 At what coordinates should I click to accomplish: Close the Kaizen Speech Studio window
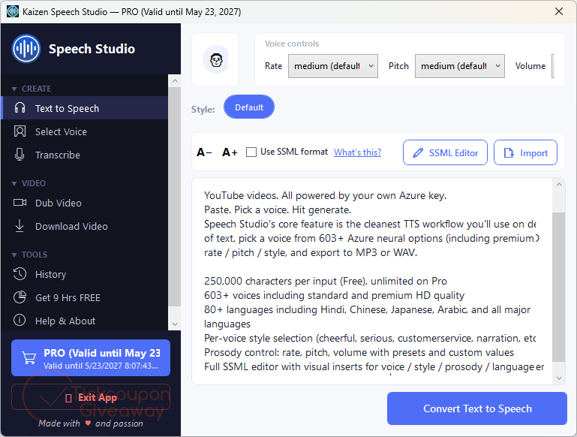(x=558, y=11)
